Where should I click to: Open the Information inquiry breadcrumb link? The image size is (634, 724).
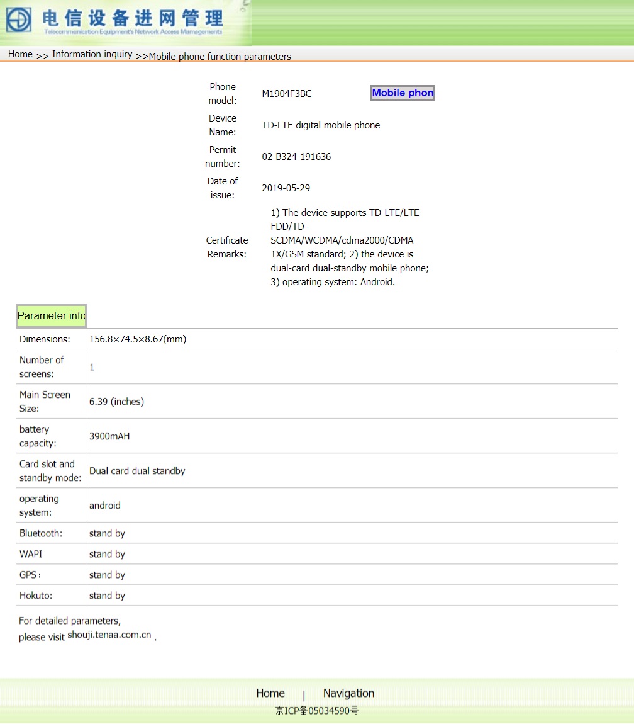coord(92,54)
